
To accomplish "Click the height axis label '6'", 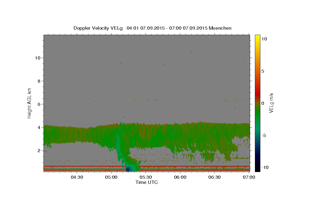I will coord(39,104).
